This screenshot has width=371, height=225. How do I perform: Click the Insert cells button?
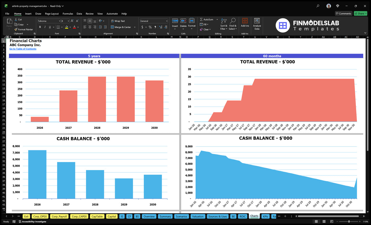tap(175, 24)
